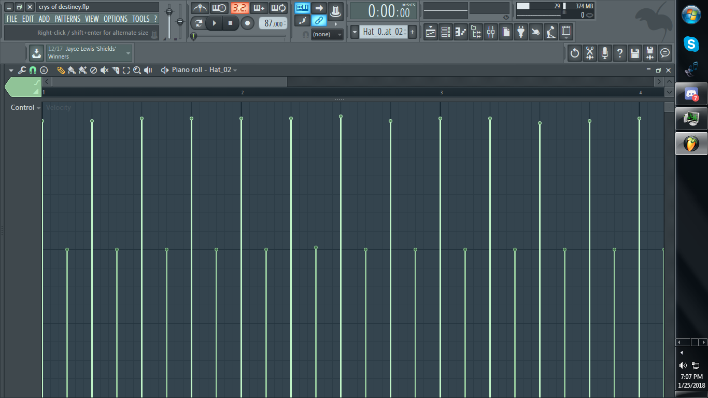Select the Playback speaker tool

148,70
